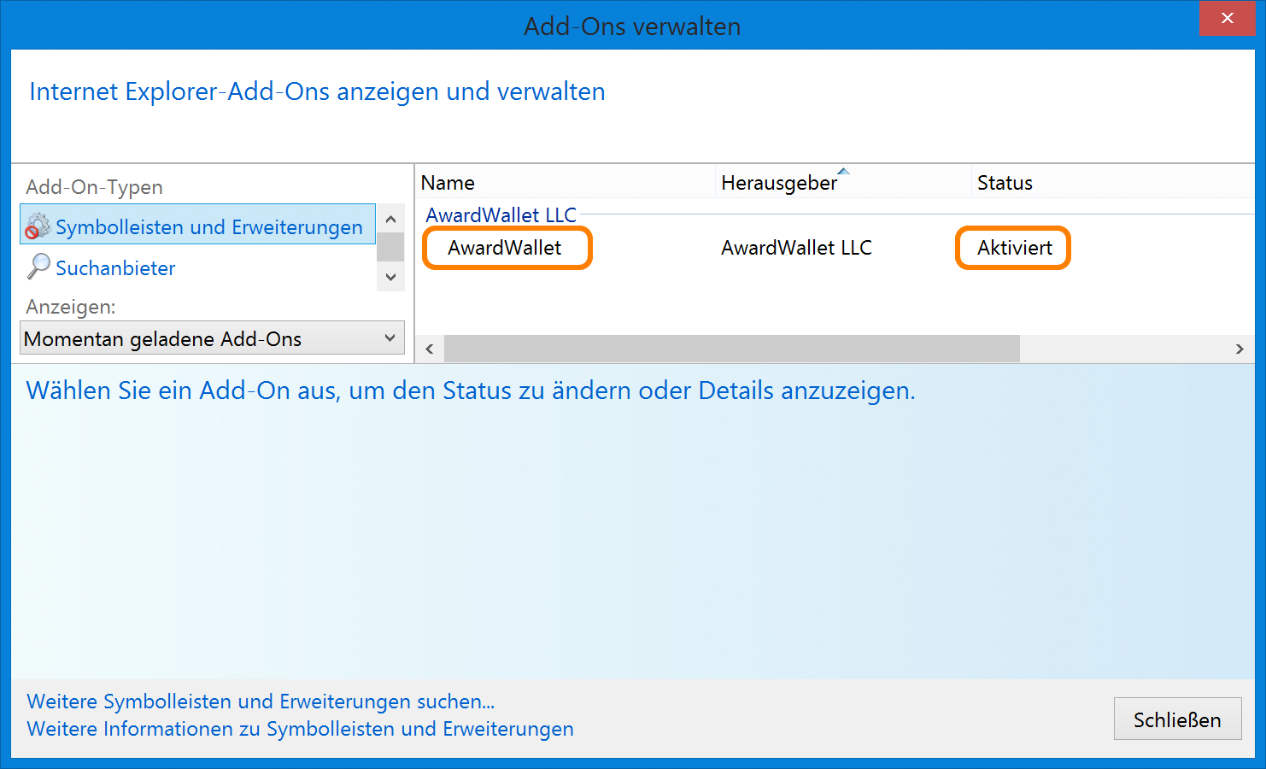Viewport: 1266px width, 769px height.
Task: Sort by Herausgeber column header
Action: pos(843,183)
